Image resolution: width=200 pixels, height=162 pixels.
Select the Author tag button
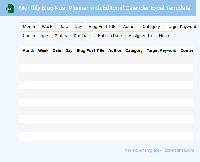[130, 27]
